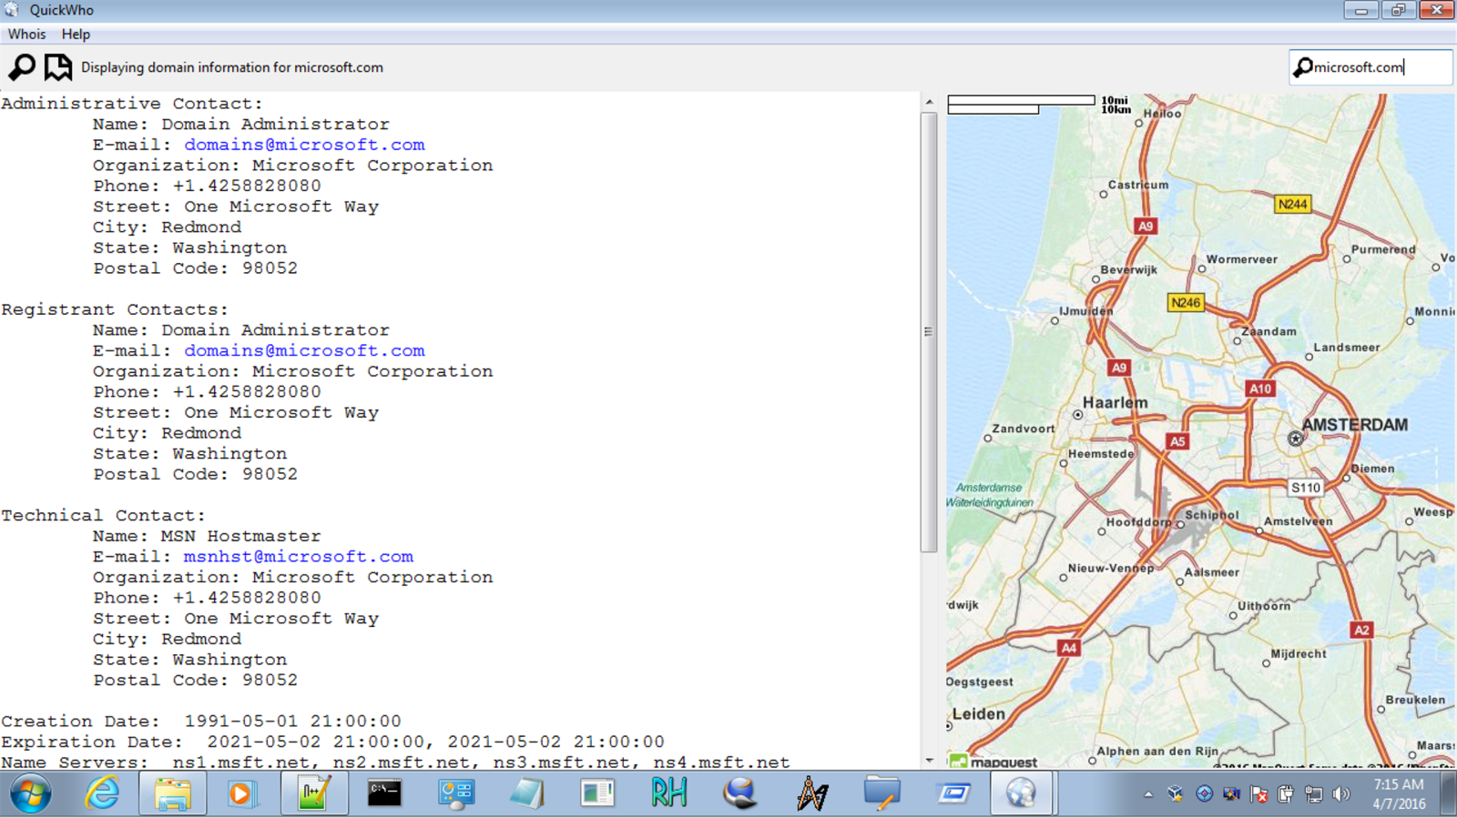Viewport: 1457px width, 818px height.
Task: Click the AMSTERDAM label on the map
Action: [x=1355, y=425]
